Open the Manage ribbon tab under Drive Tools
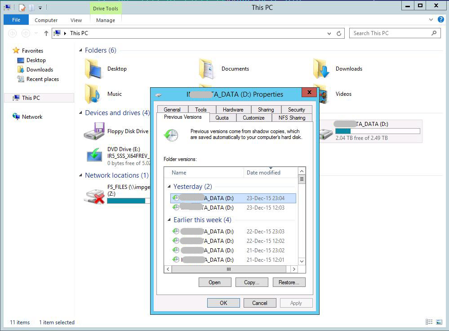Image resolution: width=449 pixels, height=331 pixels. pyautogui.click(x=105, y=20)
